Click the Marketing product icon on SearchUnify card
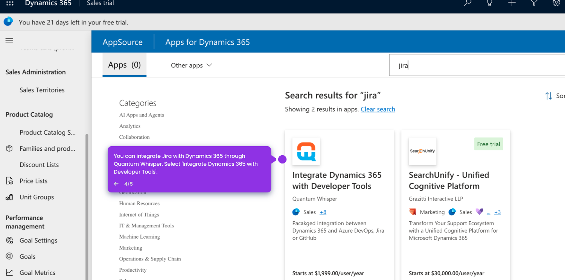The image size is (565, 280). click(x=413, y=212)
